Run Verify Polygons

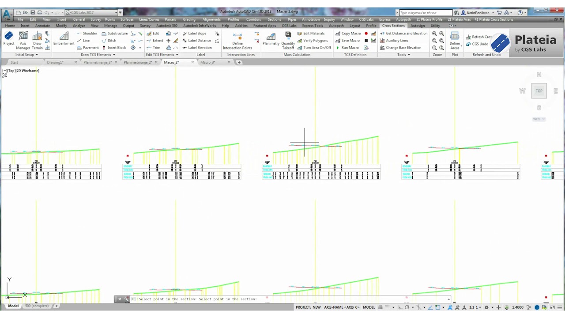[x=312, y=41]
